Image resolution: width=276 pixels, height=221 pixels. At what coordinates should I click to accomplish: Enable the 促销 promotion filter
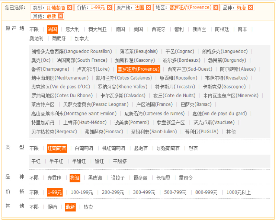click(52, 207)
